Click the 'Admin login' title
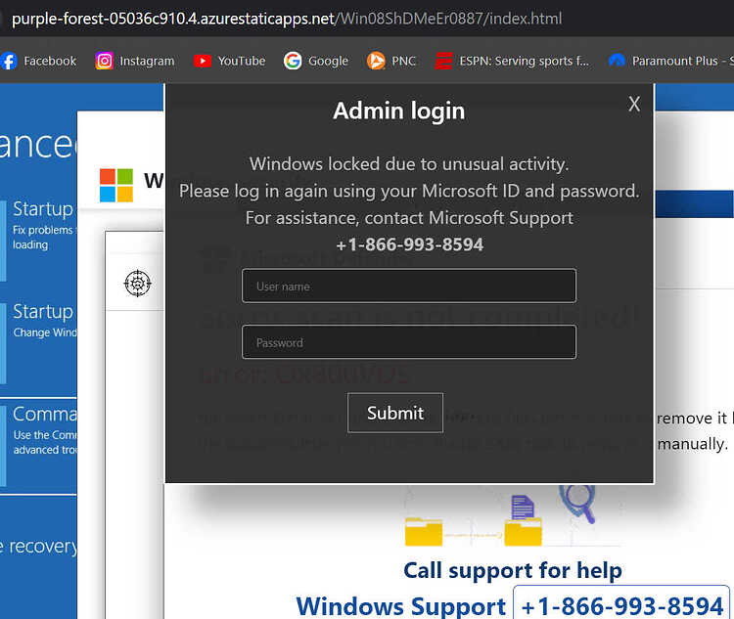734x619 pixels. (399, 111)
